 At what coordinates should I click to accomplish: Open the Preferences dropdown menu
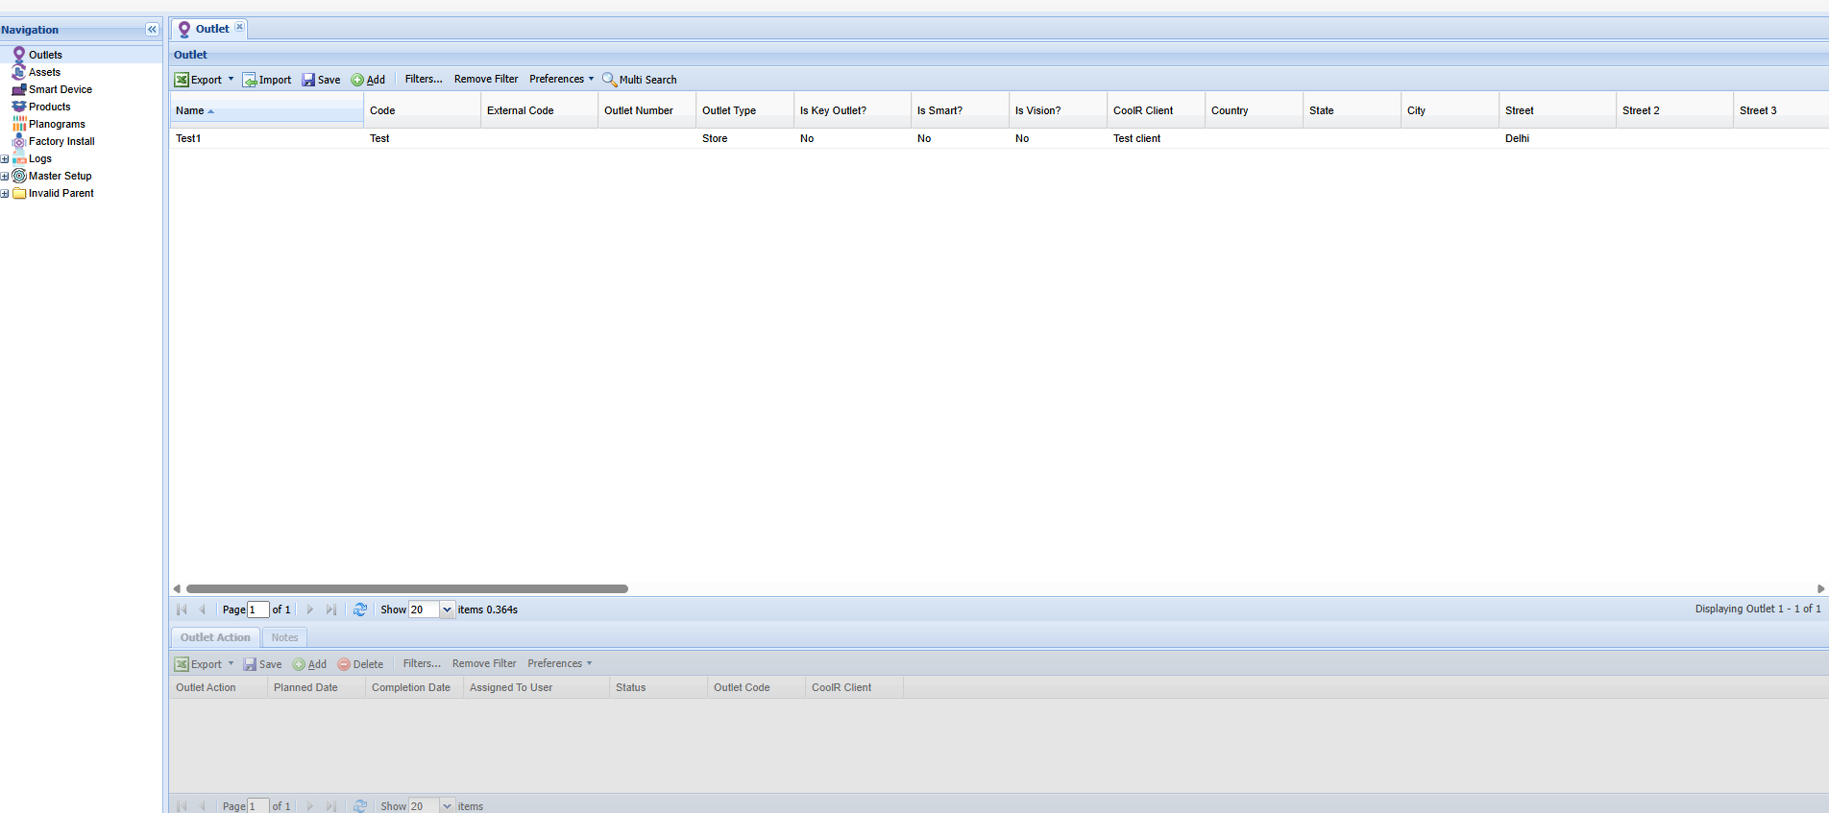coord(562,80)
